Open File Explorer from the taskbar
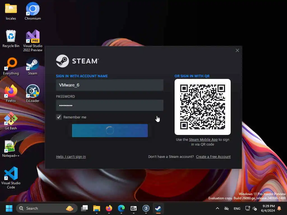 pyautogui.click(x=97, y=208)
